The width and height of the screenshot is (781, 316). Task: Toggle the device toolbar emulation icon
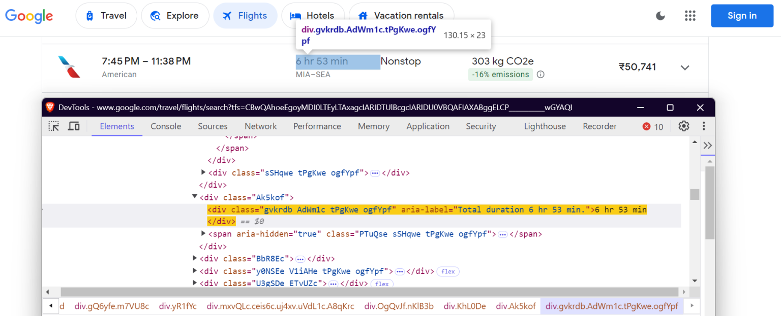(x=73, y=126)
